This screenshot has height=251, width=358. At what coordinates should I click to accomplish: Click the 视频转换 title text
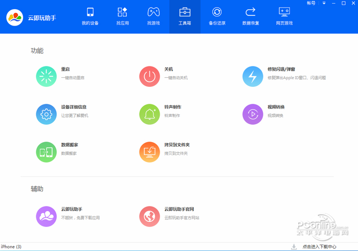point(276,107)
